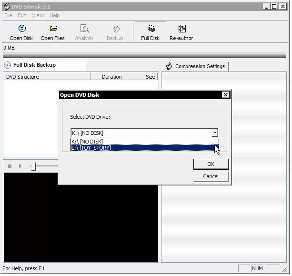Click the Full Disk Backup heading

click(35, 65)
